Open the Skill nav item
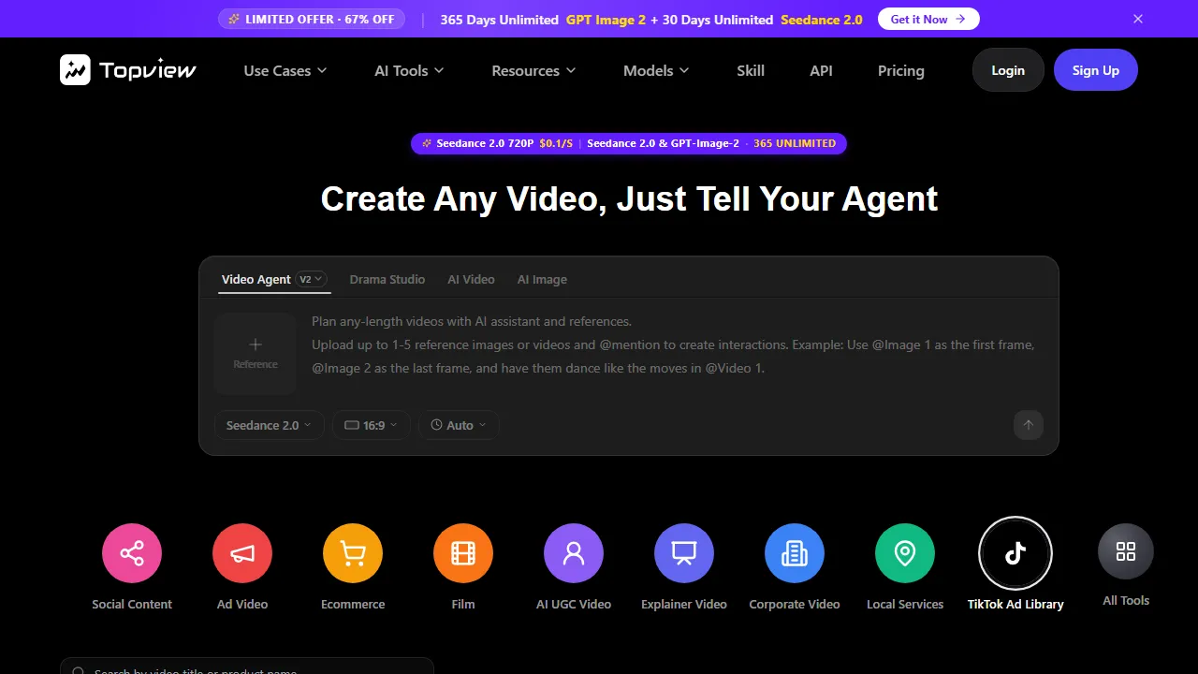Screen dimensions: 1198x674 click(751, 70)
